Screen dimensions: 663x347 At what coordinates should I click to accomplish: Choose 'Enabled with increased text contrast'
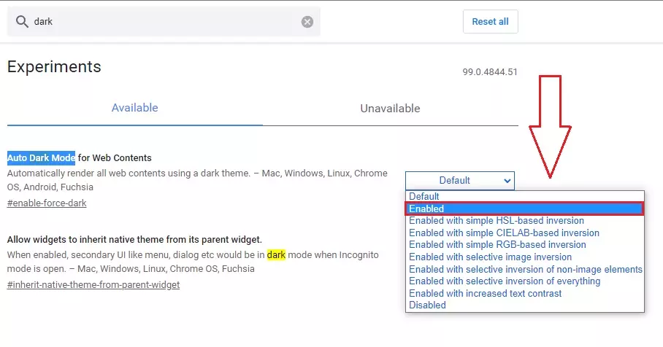pyautogui.click(x=525, y=293)
